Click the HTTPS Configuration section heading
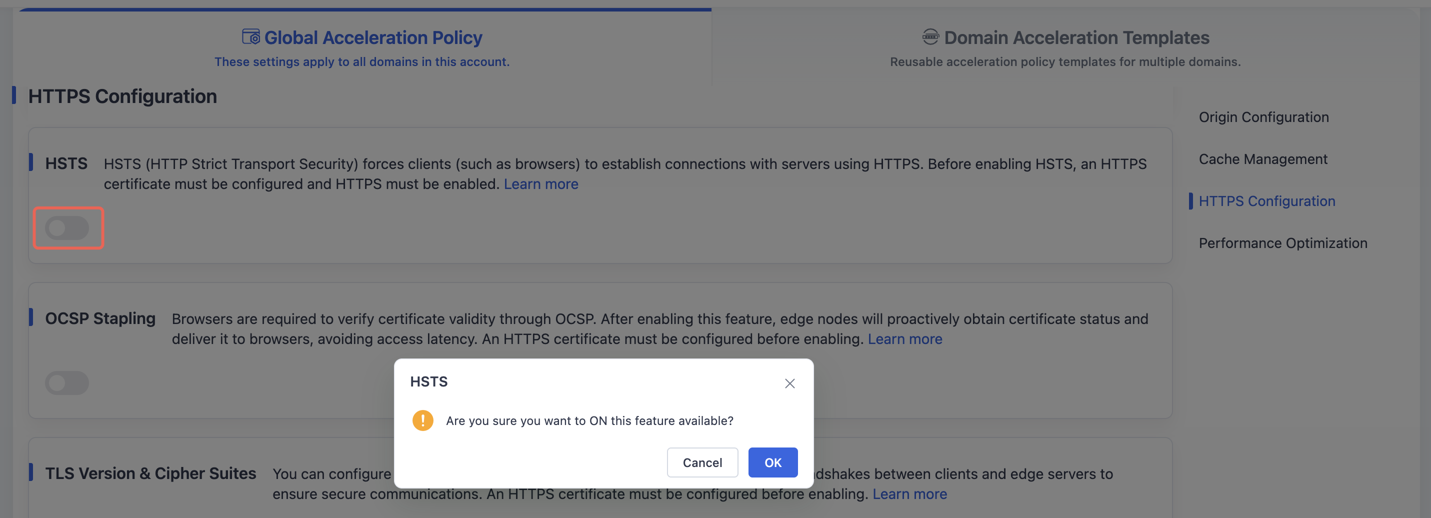Image resolution: width=1431 pixels, height=518 pixels. pos(123,96)
